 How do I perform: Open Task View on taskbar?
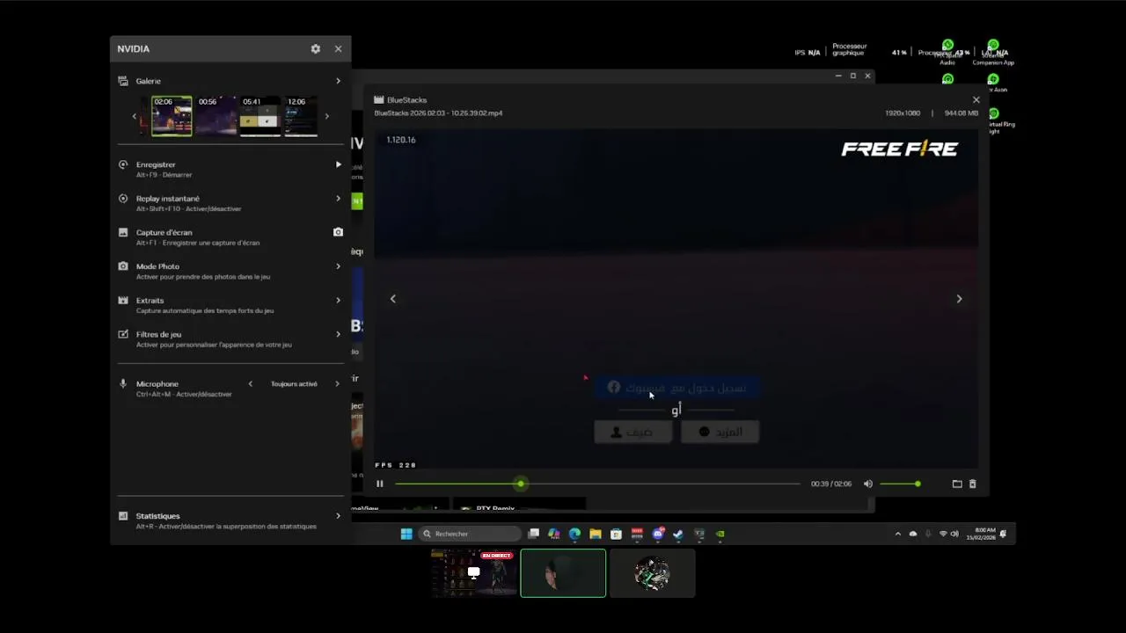(x=533, y=534)
